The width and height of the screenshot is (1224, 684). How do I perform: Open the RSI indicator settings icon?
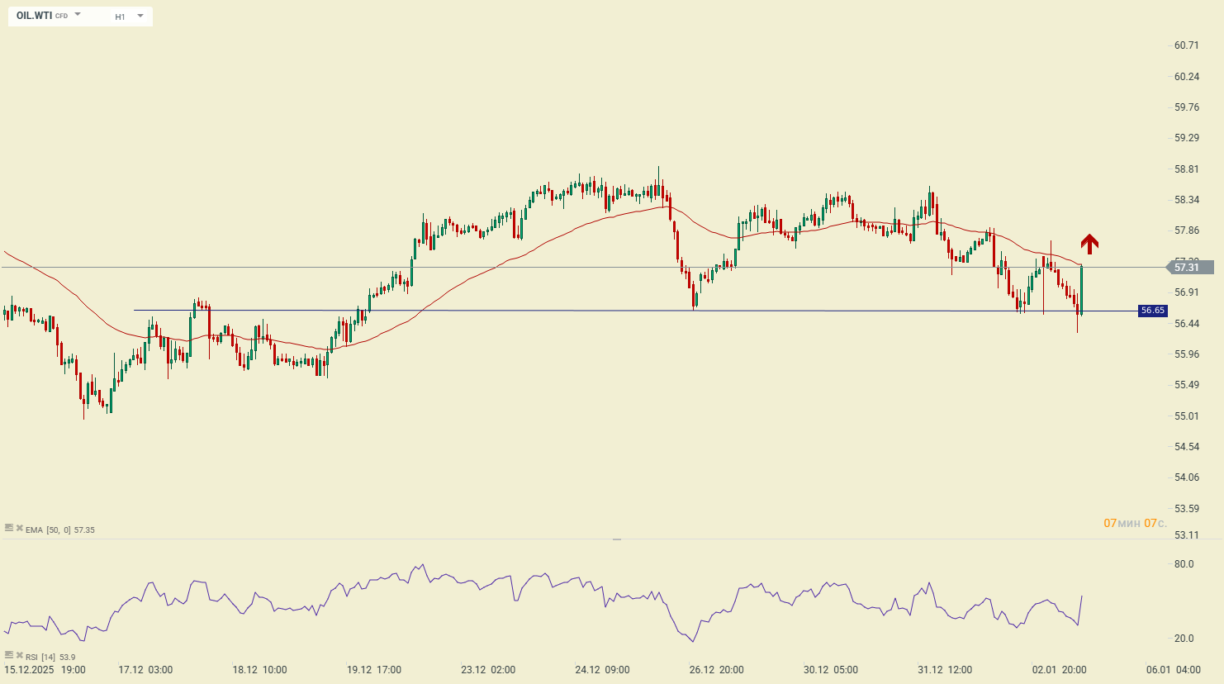coord(9,655)
